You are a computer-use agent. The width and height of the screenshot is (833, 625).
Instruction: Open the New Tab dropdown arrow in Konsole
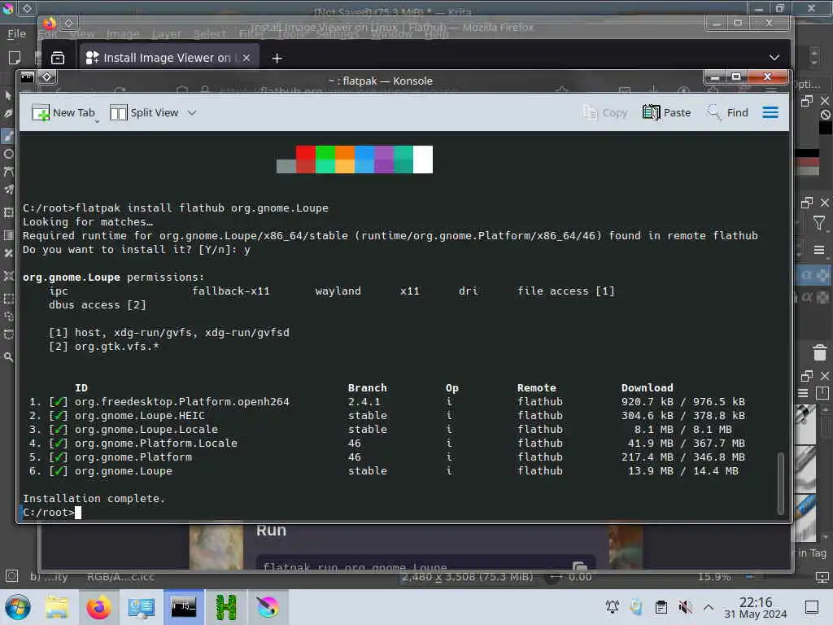tap(98, 122)
